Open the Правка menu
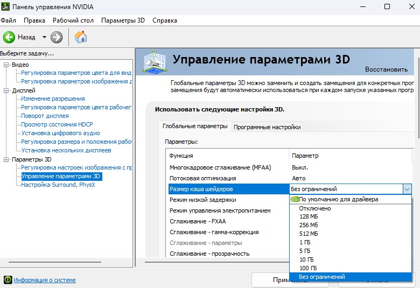 pyautogui.click(x=34, y=20)
